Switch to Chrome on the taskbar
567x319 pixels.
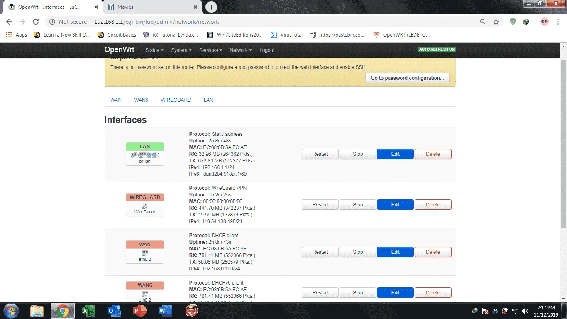[x=63, y=311]
